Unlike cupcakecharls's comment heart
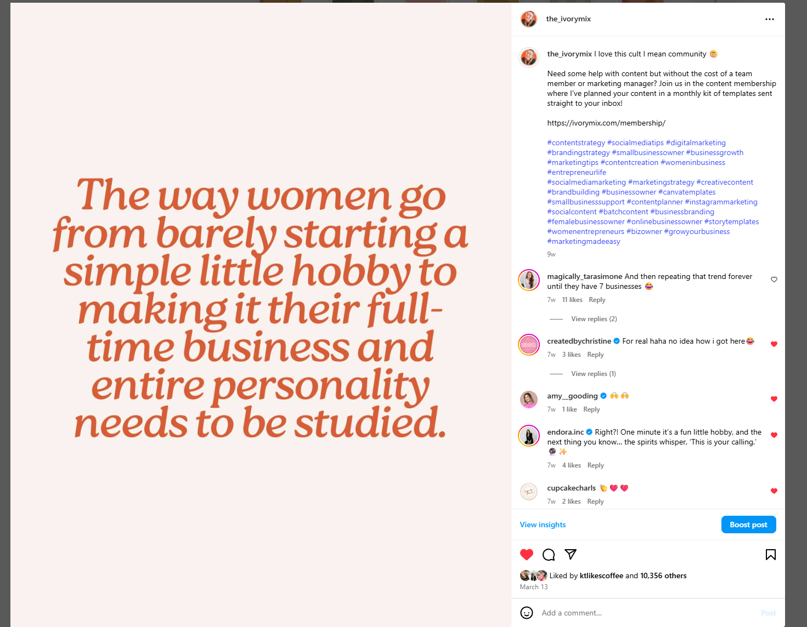Screen dimensions: 807x627 pos(774,491)
